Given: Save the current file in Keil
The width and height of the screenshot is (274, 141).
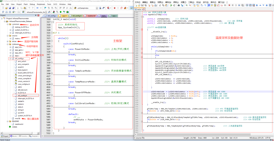Looking at the screenshot, I should coord(10,8).
